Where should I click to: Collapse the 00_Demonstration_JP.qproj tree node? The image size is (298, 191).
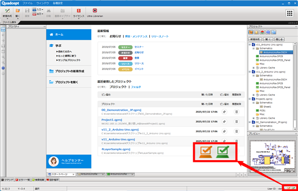tap(250, 122)
